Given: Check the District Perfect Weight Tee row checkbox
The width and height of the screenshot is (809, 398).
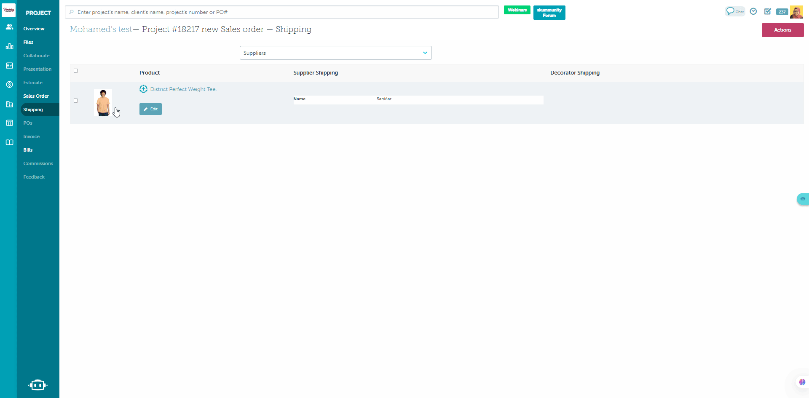Looking at the screenshot, I should pyautogui.click(x=76, y=101).
